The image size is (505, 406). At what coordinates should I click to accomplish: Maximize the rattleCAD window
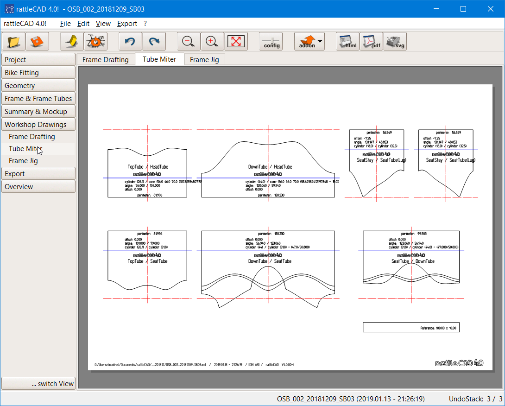[x=463, y=9]
